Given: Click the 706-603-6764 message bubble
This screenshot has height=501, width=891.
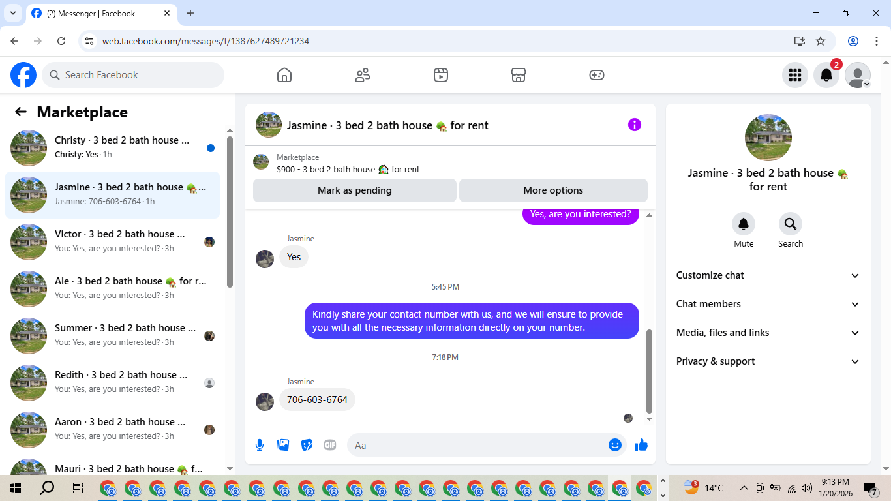Looking at the screenshot, I should coord(317,400).
